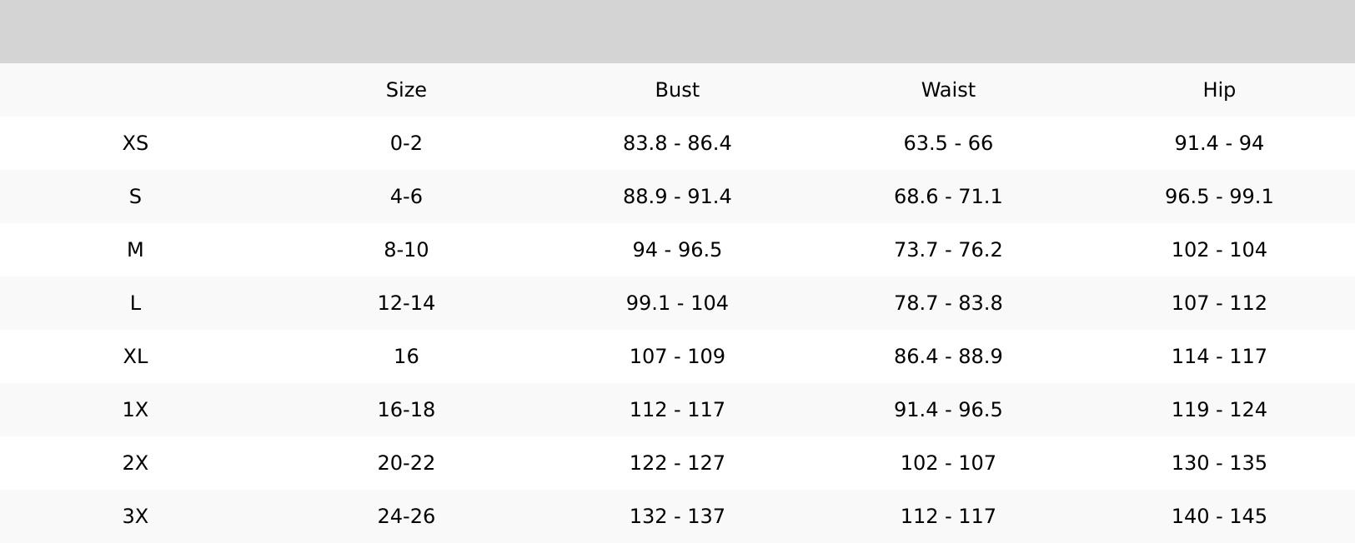This screenshot has height=543, width=1355.
Task: Select waist value 86.4 - 88.9
Action: click(x=948, y=356)
